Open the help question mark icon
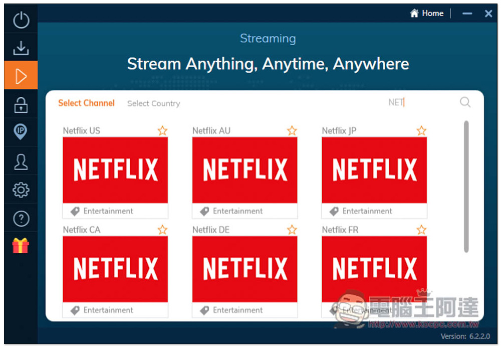The image size is (501, 348). (x=21, y=219)
